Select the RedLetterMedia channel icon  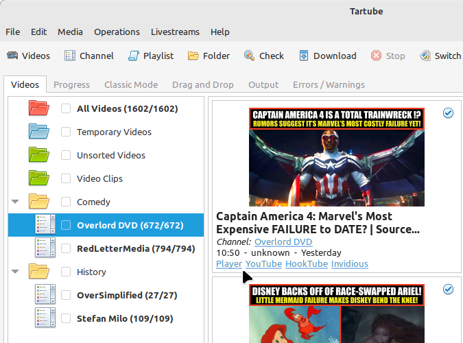45,248
